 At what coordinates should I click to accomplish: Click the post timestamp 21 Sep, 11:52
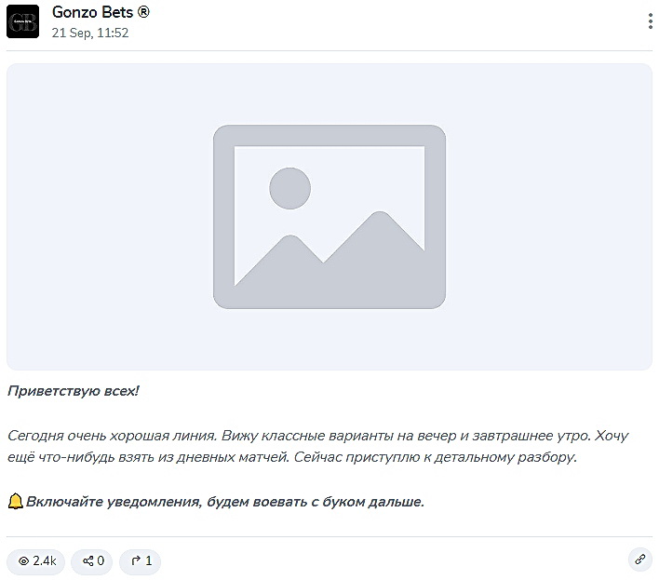point(90,33)
